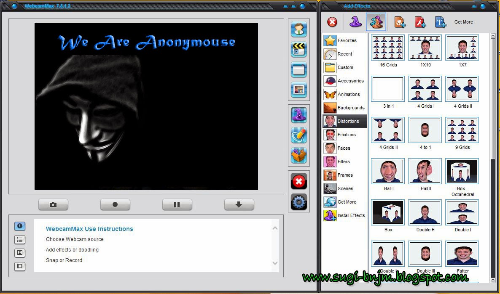Apply the Double III effect
Image resolution: width=500 pixels, height=294 pixels.
pyautogui.click(x=425, y=254)
